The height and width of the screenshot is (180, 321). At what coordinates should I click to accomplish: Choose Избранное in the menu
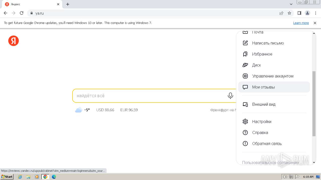tap(274, 54)
